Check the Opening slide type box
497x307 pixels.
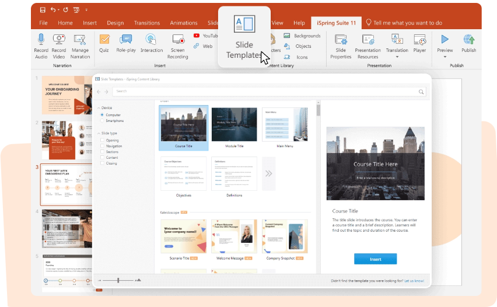coord(102,140)
